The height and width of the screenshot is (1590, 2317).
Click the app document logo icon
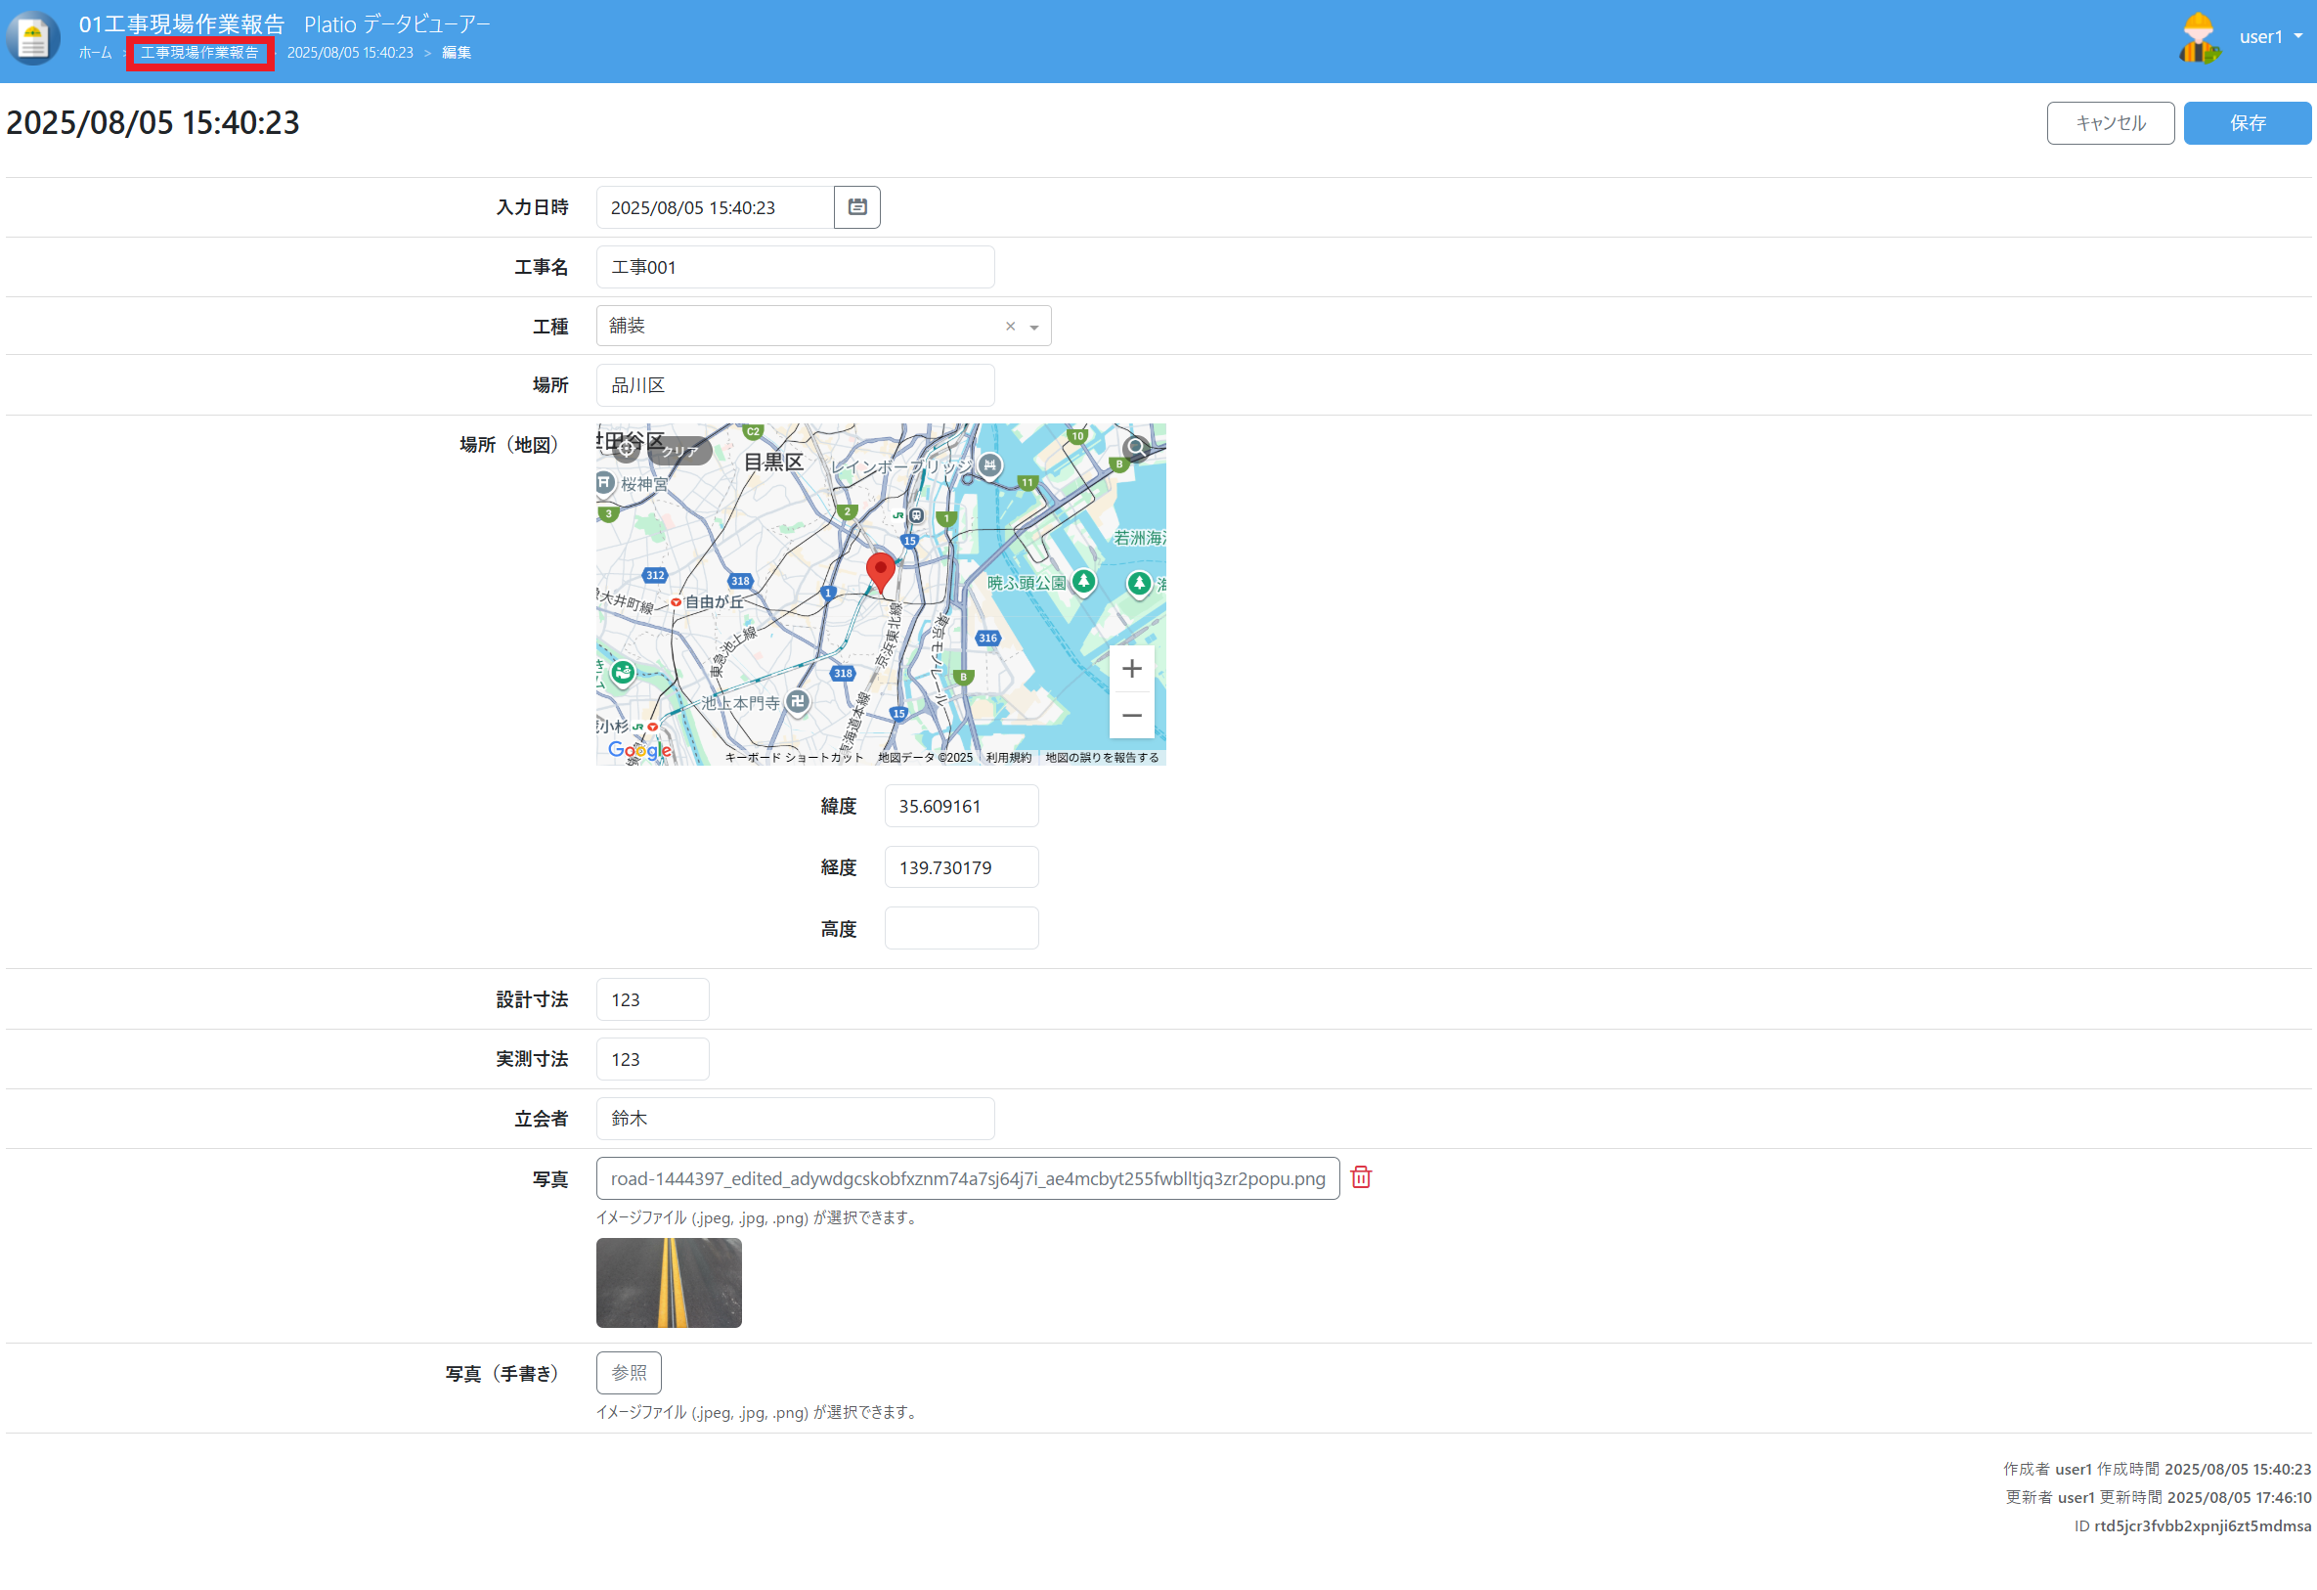point(33,38)
